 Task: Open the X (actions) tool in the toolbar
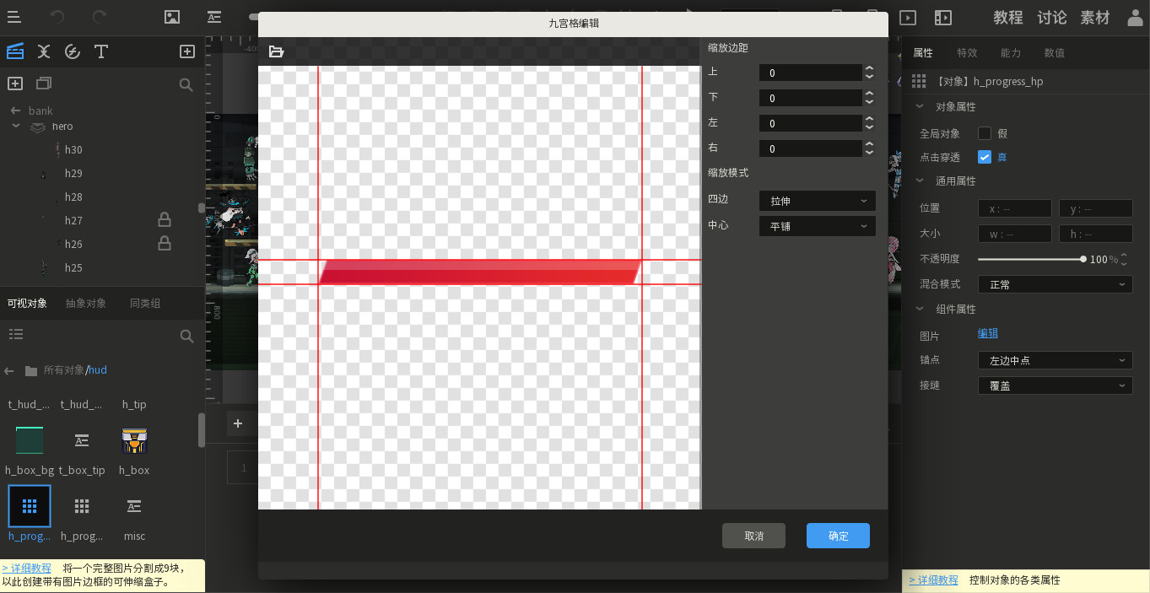[44, 51]
